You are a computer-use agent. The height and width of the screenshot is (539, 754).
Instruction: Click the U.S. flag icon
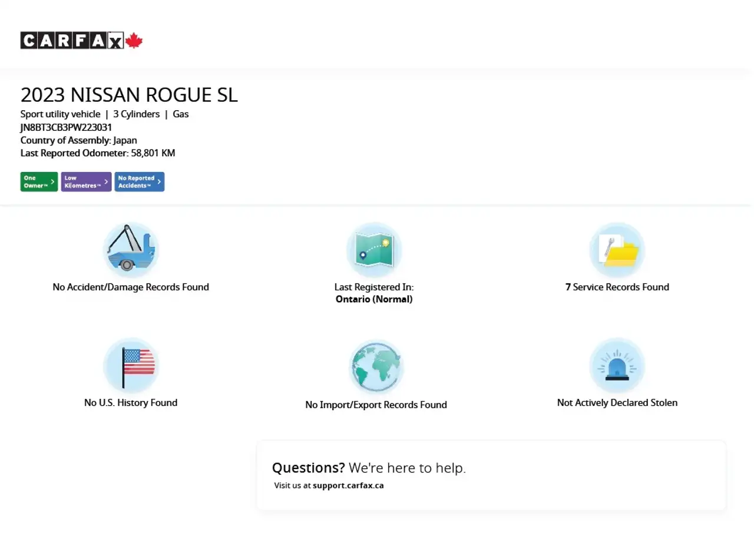click(131, 365)
